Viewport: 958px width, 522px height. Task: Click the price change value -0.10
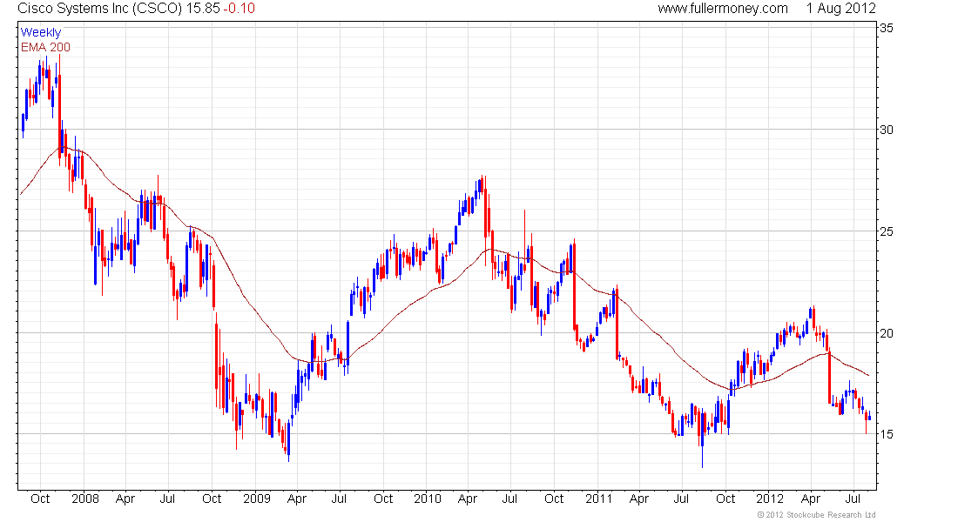pos(239,9)
